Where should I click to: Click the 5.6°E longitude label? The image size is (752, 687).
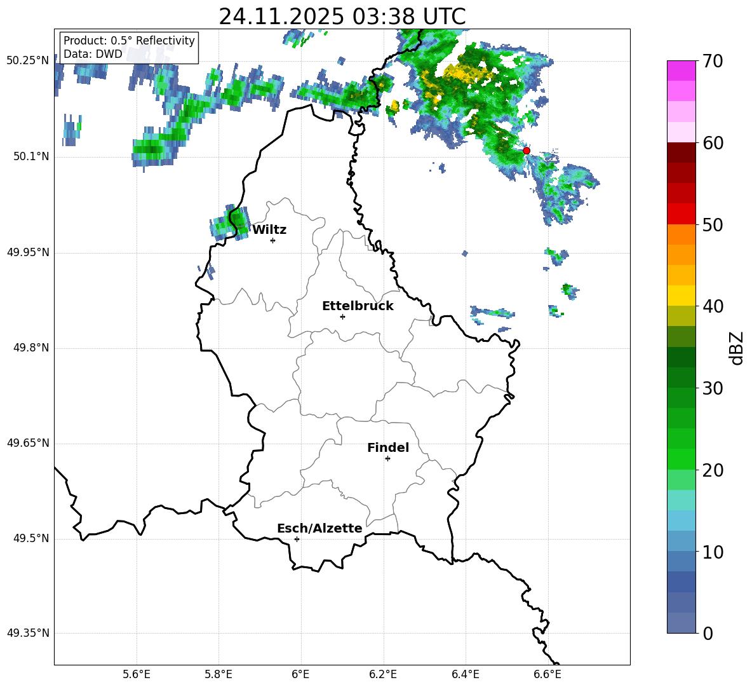[x=137, y=674]
